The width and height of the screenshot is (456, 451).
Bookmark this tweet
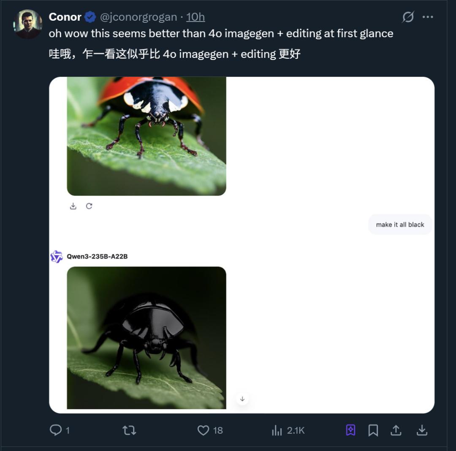point(373,430)
